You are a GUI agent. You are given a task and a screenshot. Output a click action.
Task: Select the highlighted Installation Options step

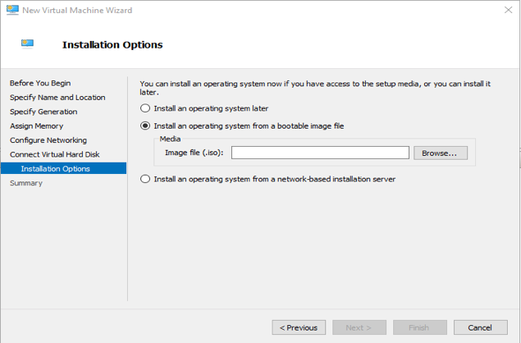(x=56, y=169)
